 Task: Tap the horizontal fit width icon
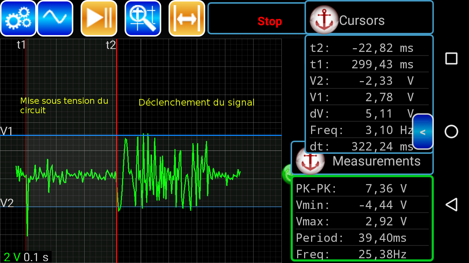tap(187, 18)
